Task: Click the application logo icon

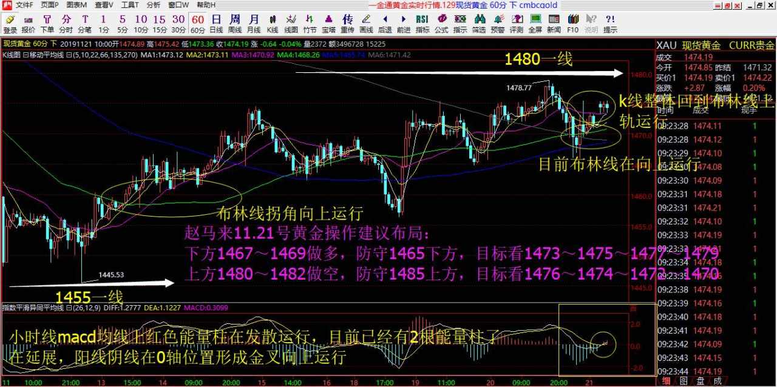Action: (6, 5)
